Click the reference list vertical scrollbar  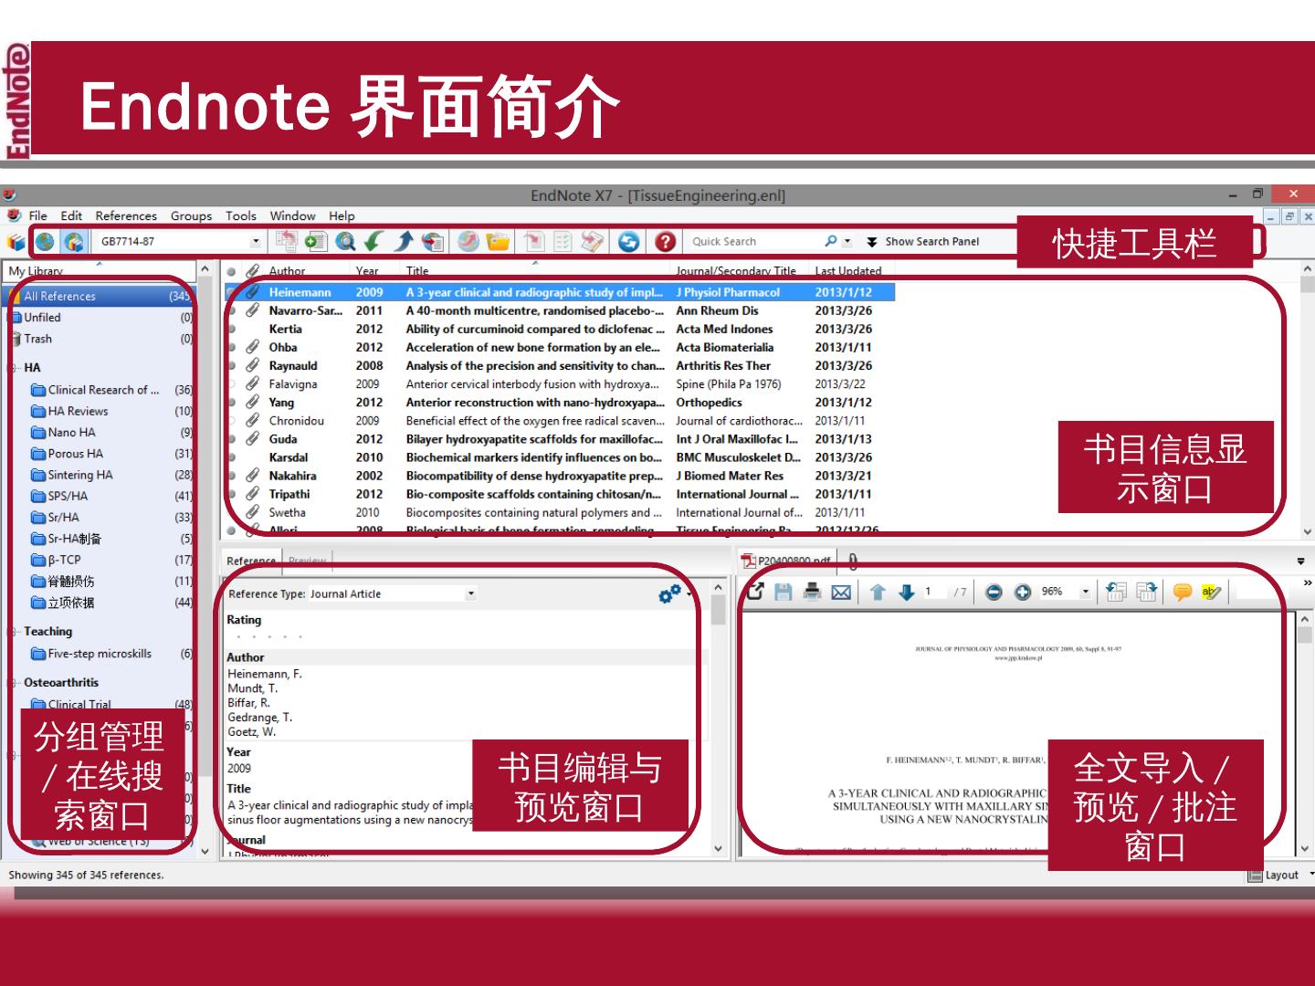pos(1307,400)
